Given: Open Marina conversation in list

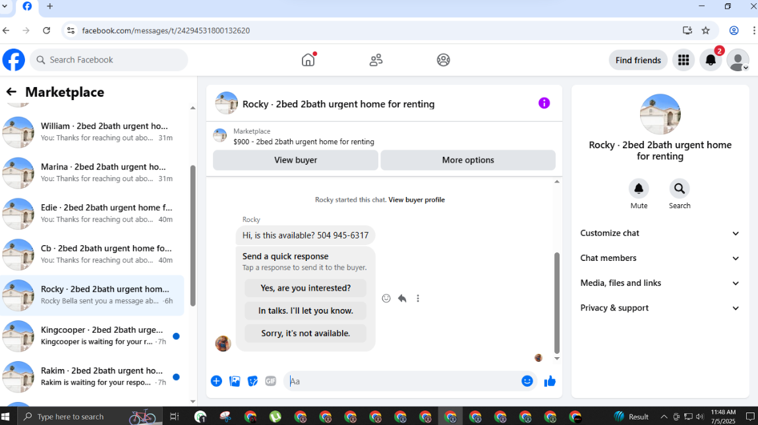Looking at the screenshot, I should [x=92, y=173].
